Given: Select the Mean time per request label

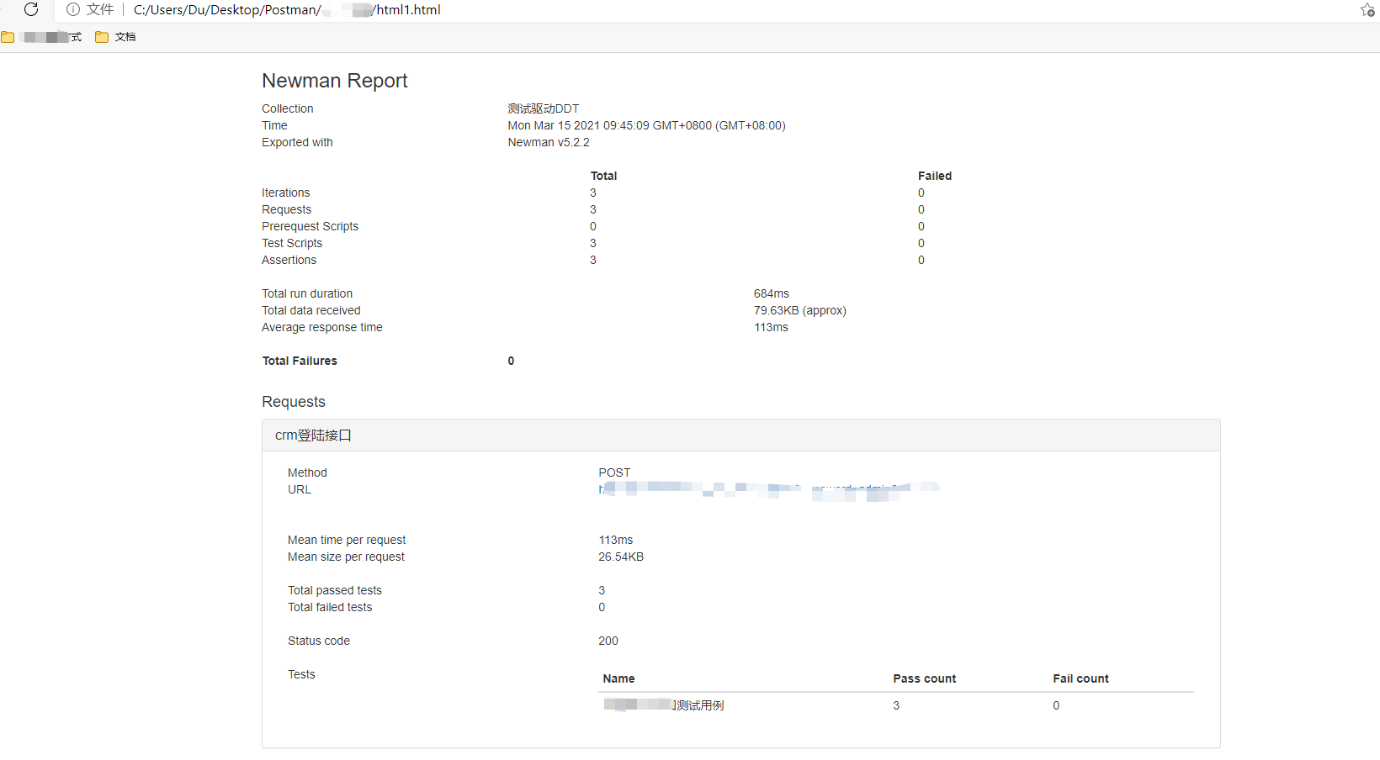Looking at the screenshot, I should click(x=347, y=540).
